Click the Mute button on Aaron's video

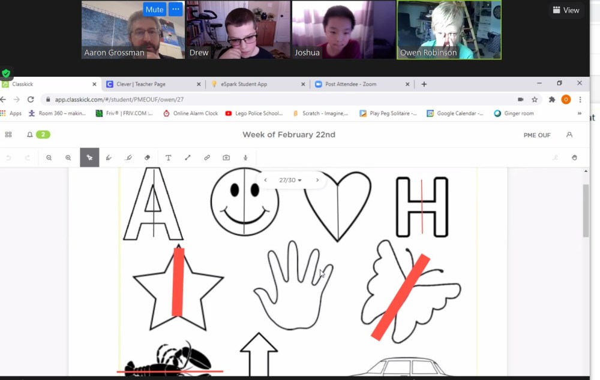pos(154,10)
